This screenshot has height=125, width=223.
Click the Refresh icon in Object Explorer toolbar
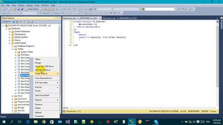[28, 22]
